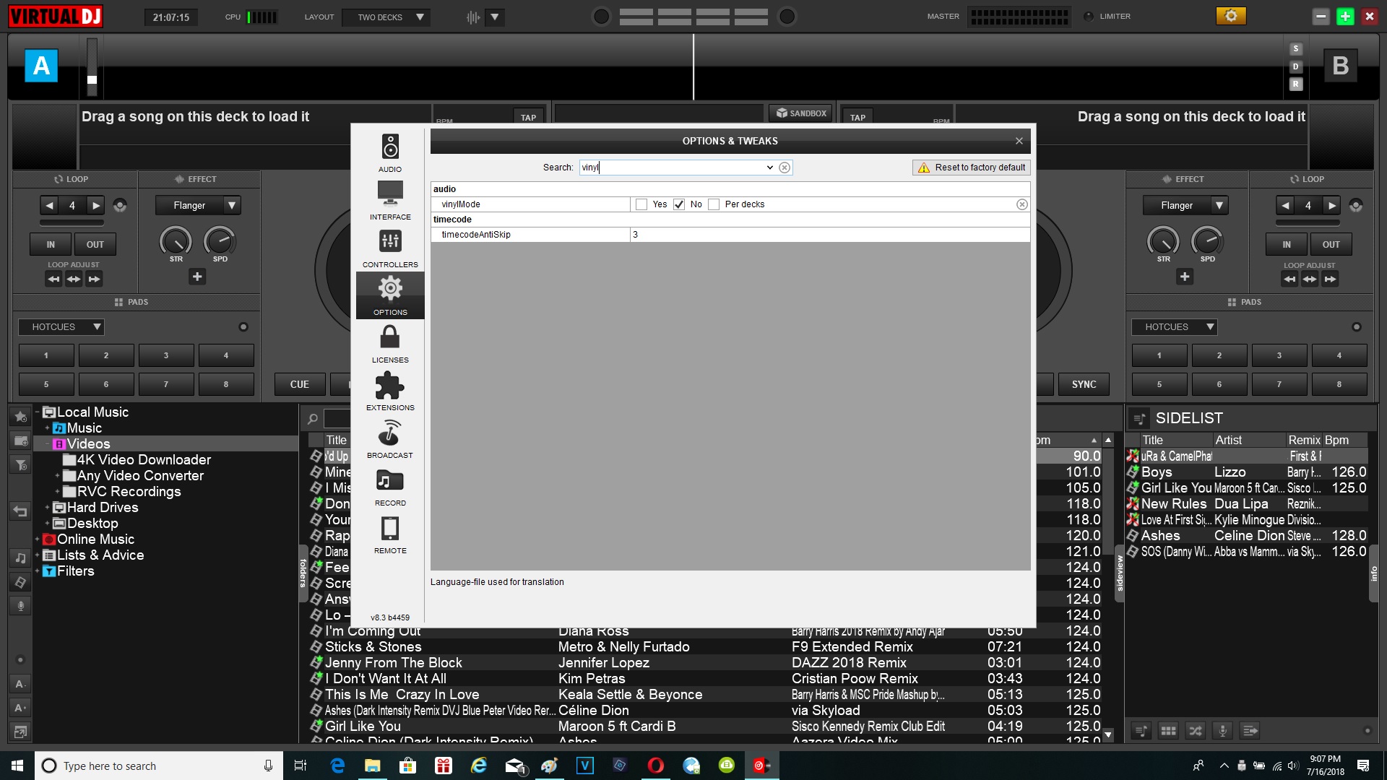Edit the timecodeAntiSkip value field

coord(829,235)
